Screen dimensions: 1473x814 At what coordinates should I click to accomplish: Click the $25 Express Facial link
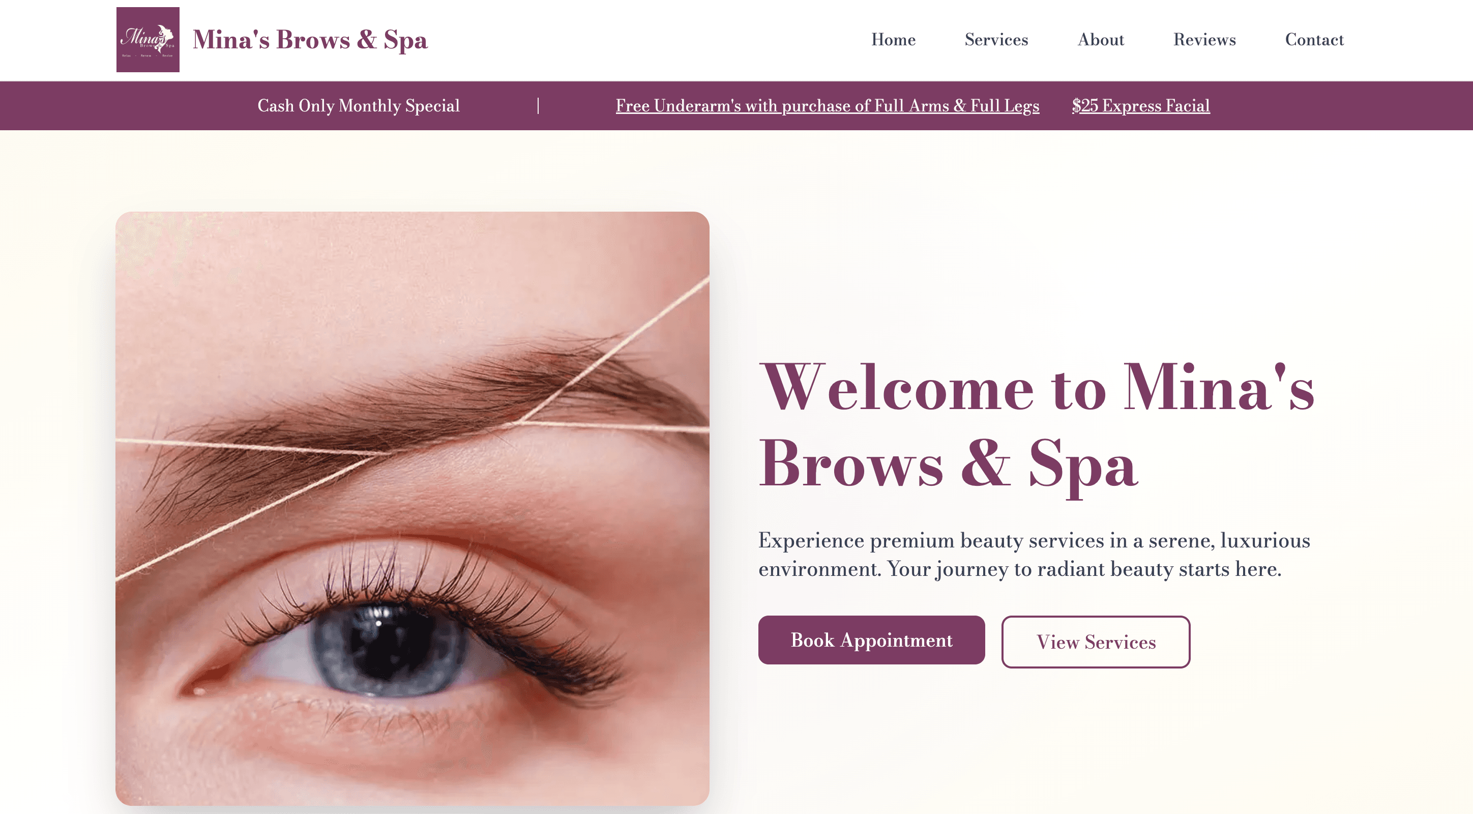[1140, 106]
